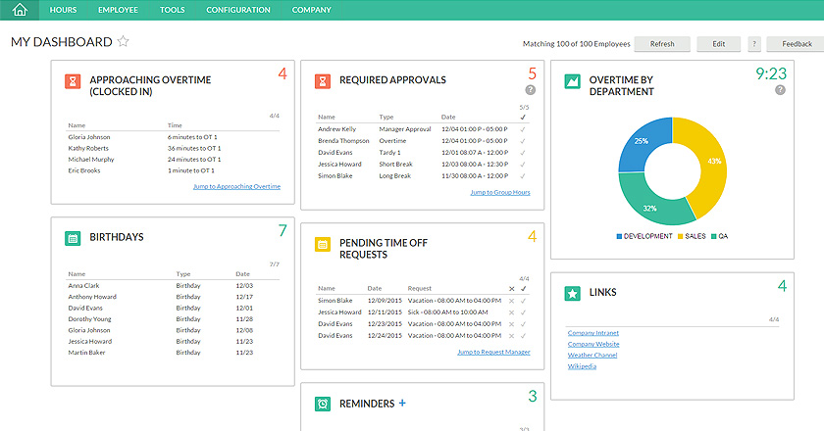The height and width of the screenshot is (431, 824).
Task: Open the Wikipedia link
Action: (x=582, y=366)
